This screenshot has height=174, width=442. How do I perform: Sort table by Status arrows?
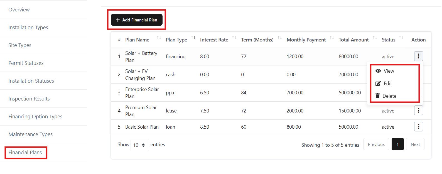tap(401, 38)
